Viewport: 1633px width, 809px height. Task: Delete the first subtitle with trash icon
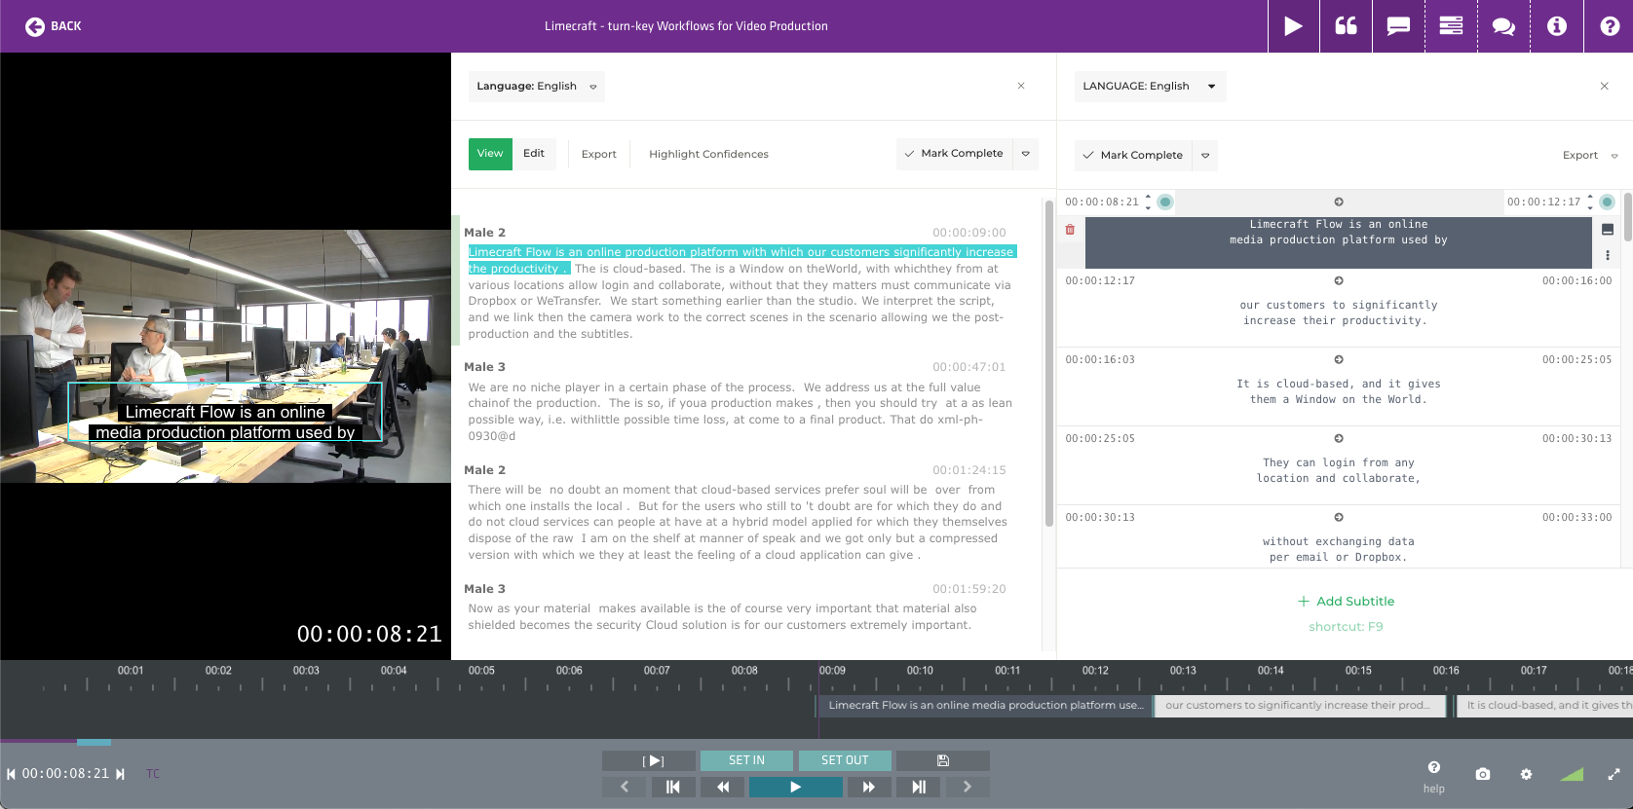pyautogui.click(x=1070, y=230)
